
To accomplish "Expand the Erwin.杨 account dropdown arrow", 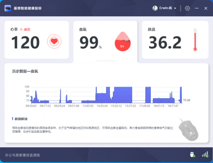I will [175, 8].
